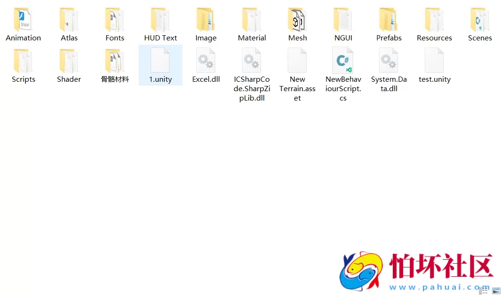Click the Prefabs folder

coord(389,21)
